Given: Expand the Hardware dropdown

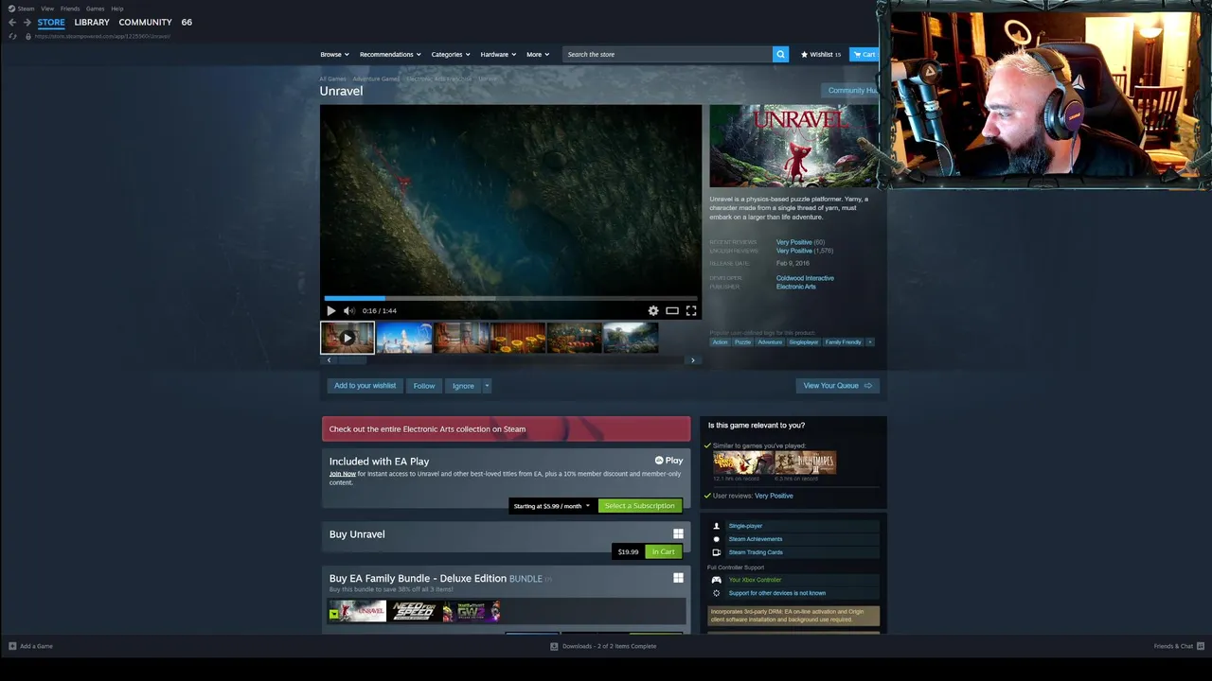Looking at the screenshot, I should (x=498, y=54).
